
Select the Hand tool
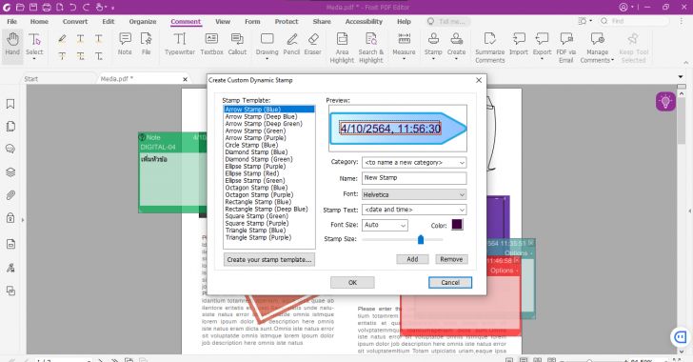12,44
